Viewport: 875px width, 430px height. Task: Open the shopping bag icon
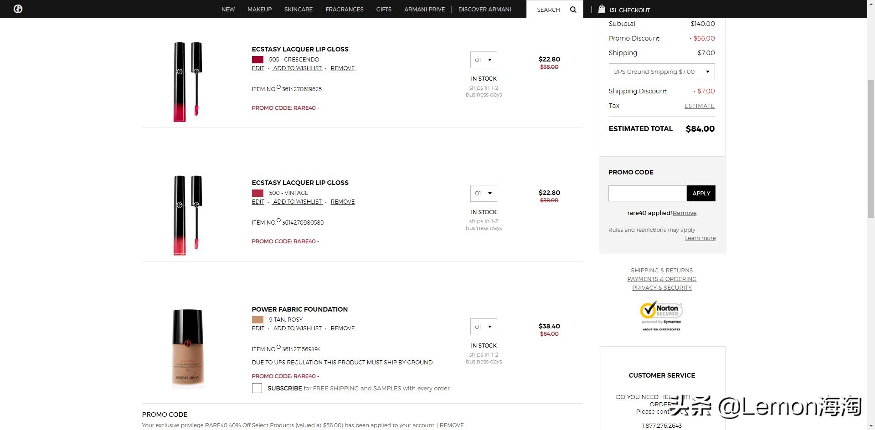602,9
